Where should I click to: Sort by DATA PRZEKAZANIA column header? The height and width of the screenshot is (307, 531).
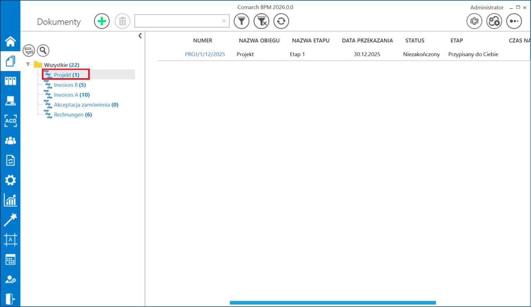click(367, 40)
